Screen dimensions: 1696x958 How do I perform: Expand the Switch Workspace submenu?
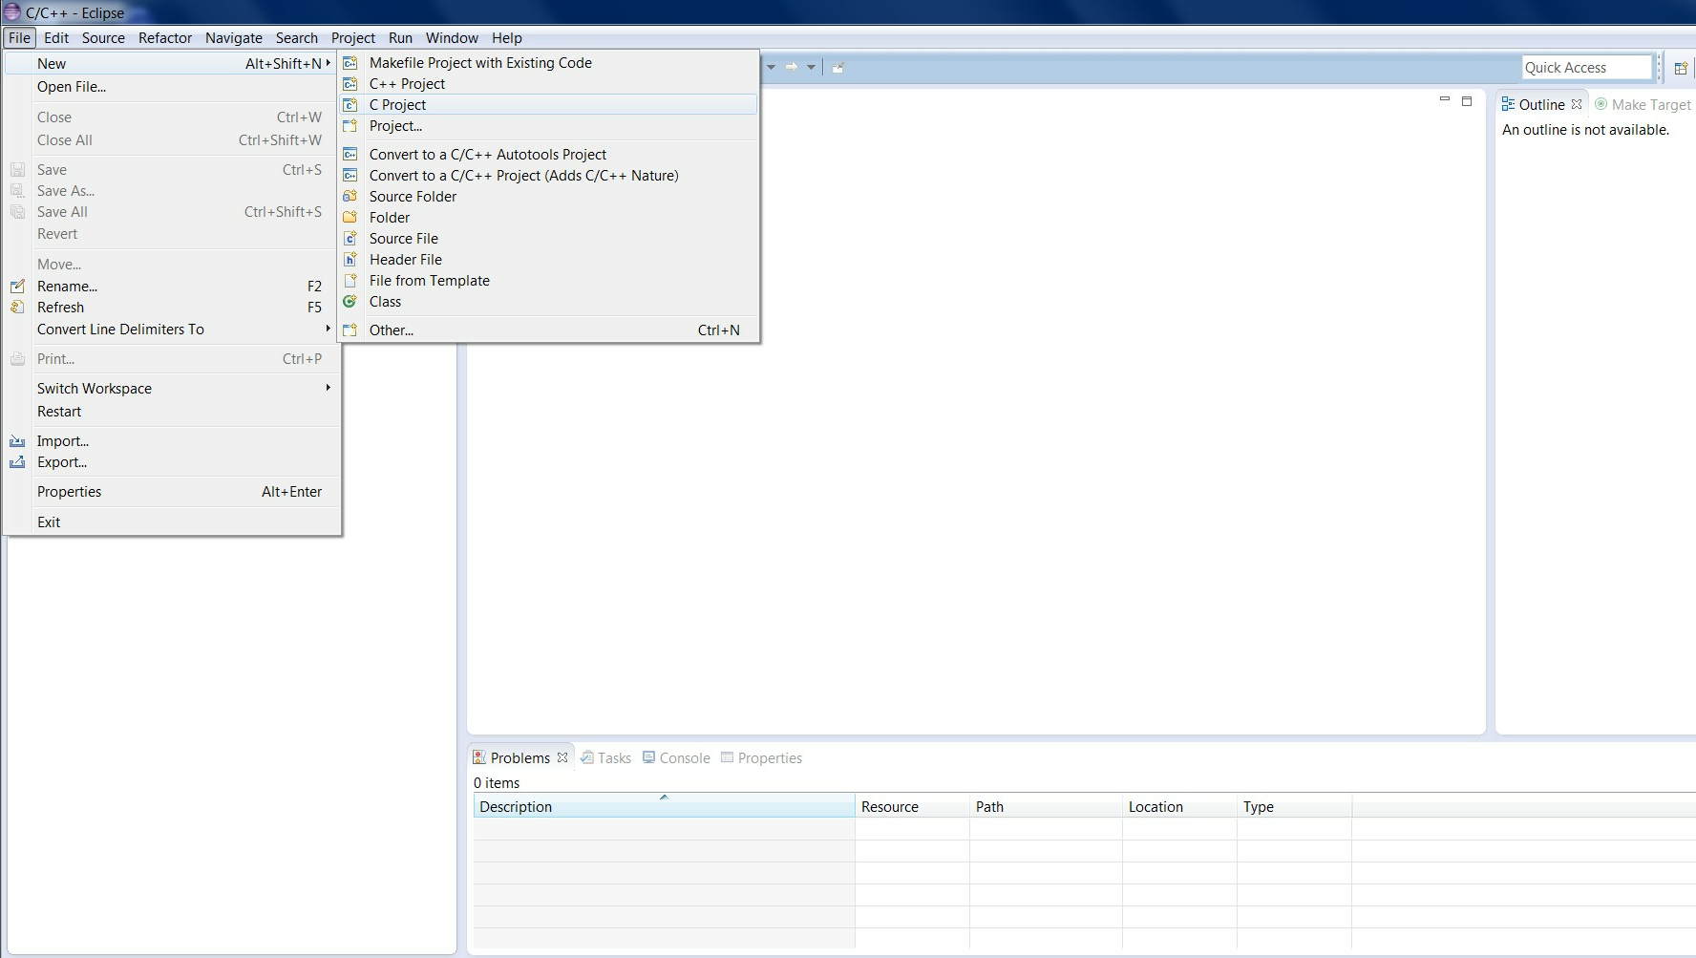(x=329, y=388)
